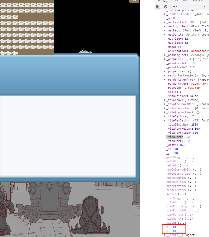Expand the _loader property

(165, 14)
